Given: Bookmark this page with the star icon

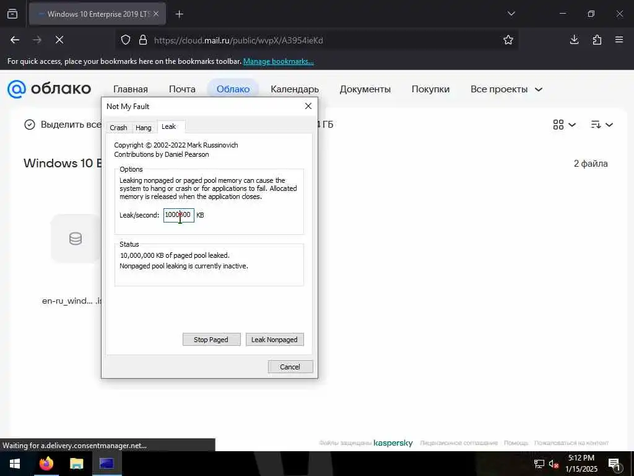Looking at the screenshot, I should click(508, 40).
